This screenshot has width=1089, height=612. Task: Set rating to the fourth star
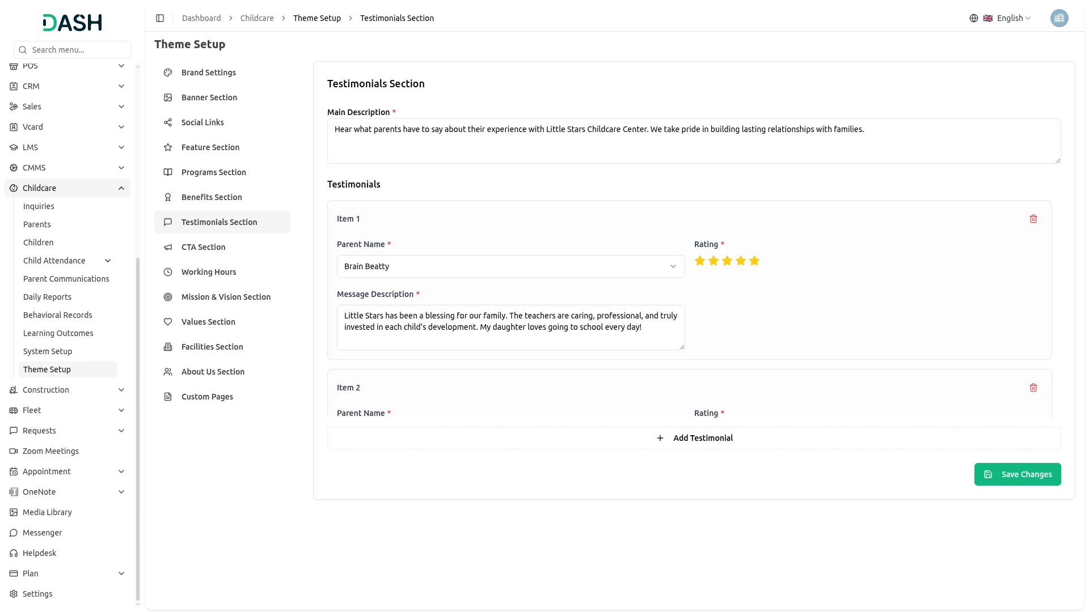741,261
